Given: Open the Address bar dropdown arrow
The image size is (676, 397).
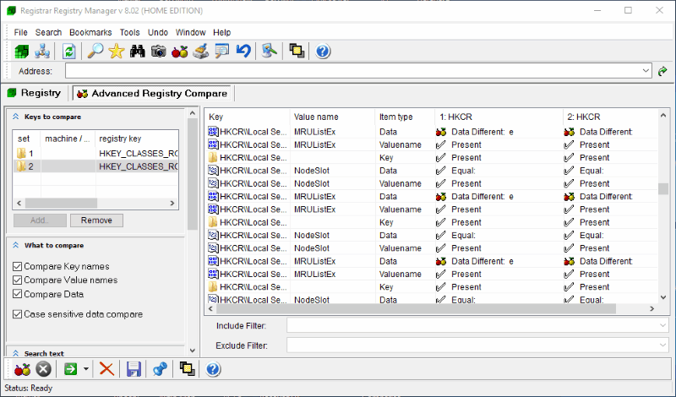Looking at the screenshot, I should 646,71.
